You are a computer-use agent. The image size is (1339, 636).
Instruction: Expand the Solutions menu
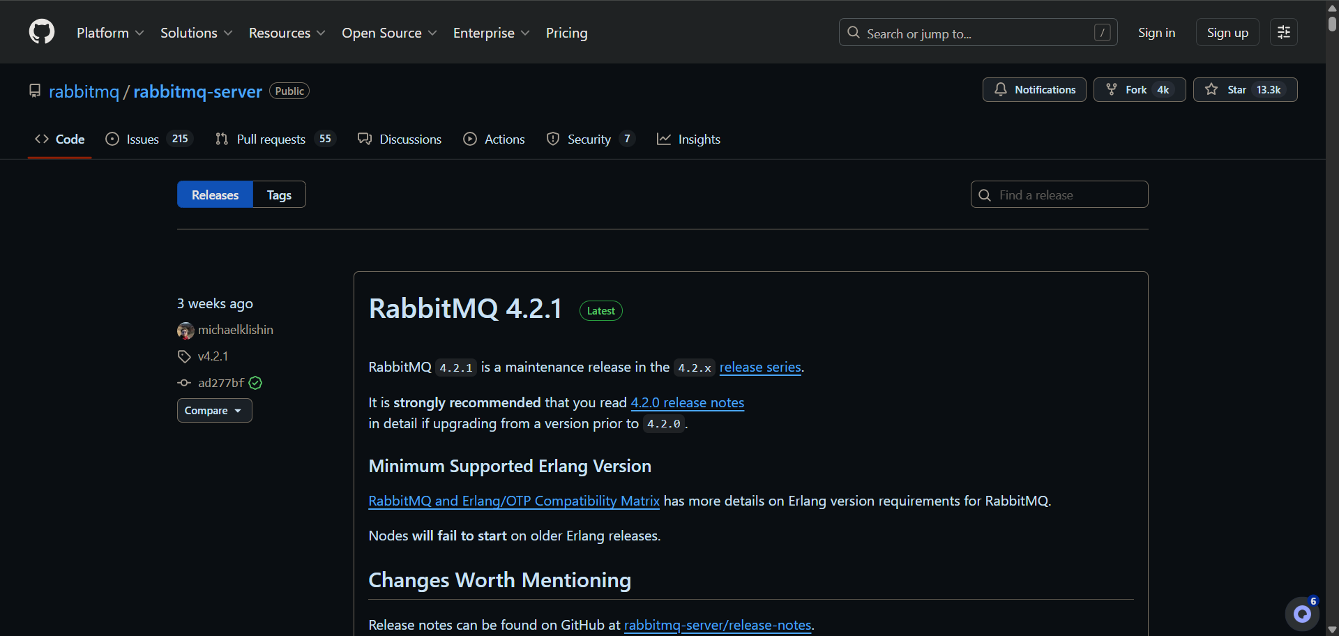(197, 33)
